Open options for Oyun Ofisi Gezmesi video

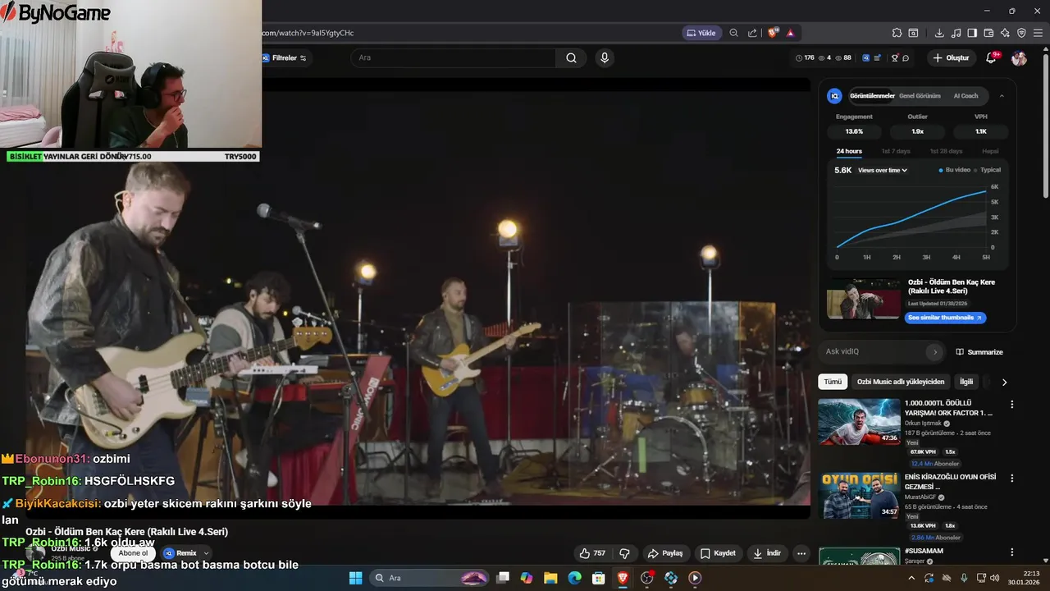point(1012,478)
